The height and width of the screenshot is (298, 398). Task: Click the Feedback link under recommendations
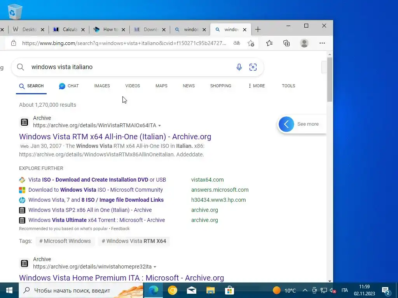click(x=120, y=229)
